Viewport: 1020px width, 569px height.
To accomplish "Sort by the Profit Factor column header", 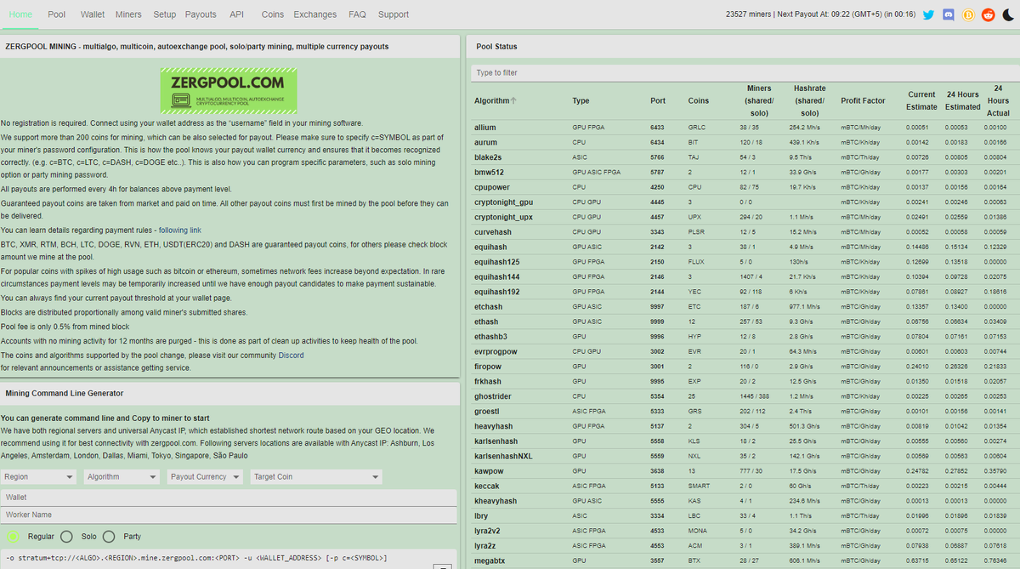I will coord(863,100).
